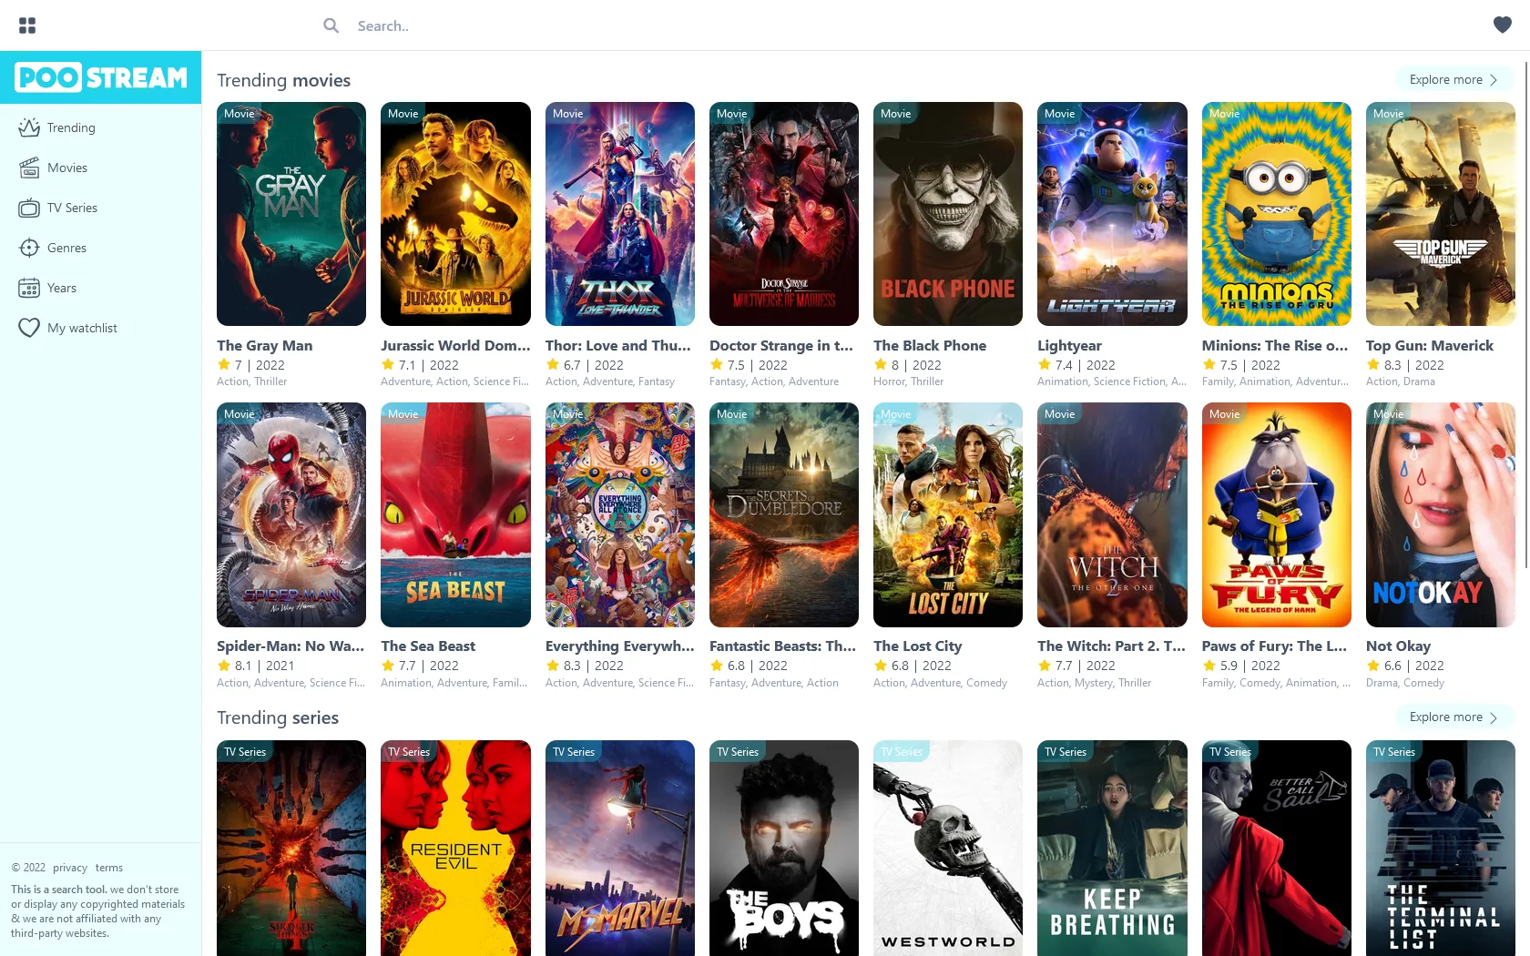This screenshot has height=956, width=1530.
Task: Open the terms link in the footer
Action: 108,868
